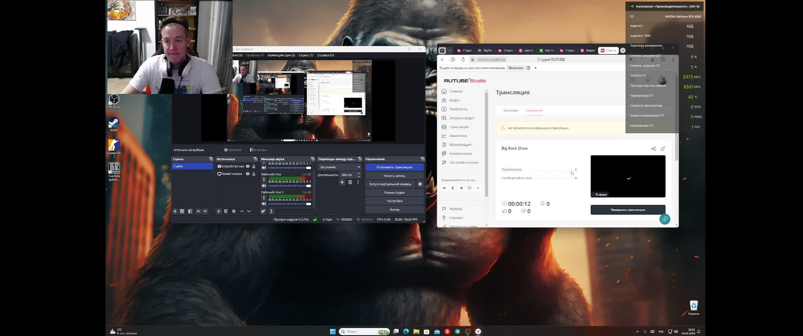
Task: Go back in the browser
Action: (x=442, y=60)
